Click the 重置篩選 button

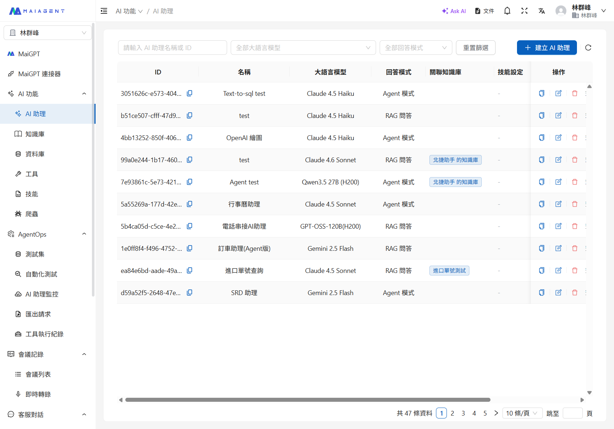click(x=475, y=48)
